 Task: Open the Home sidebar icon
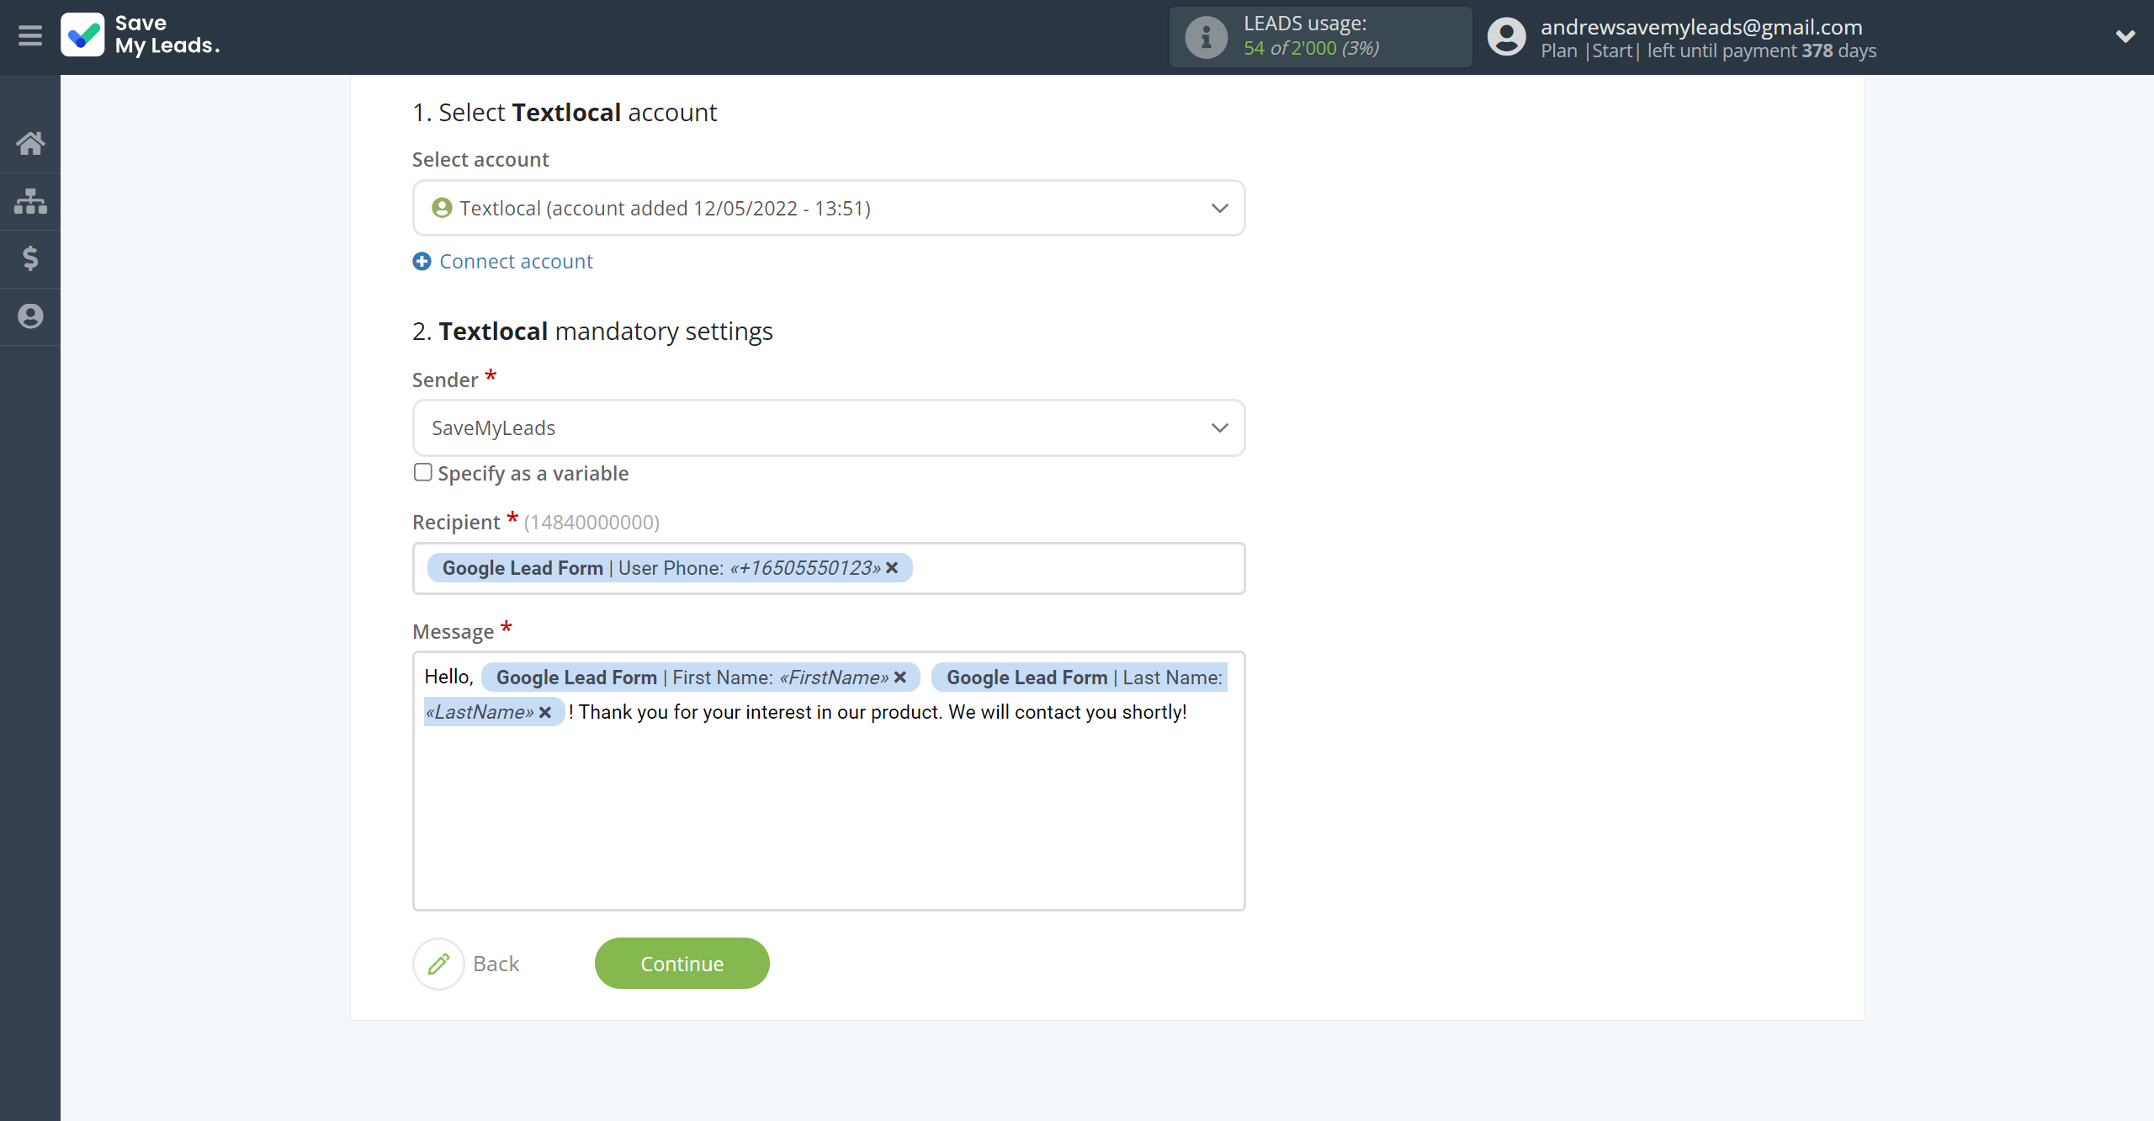[30, 143]
